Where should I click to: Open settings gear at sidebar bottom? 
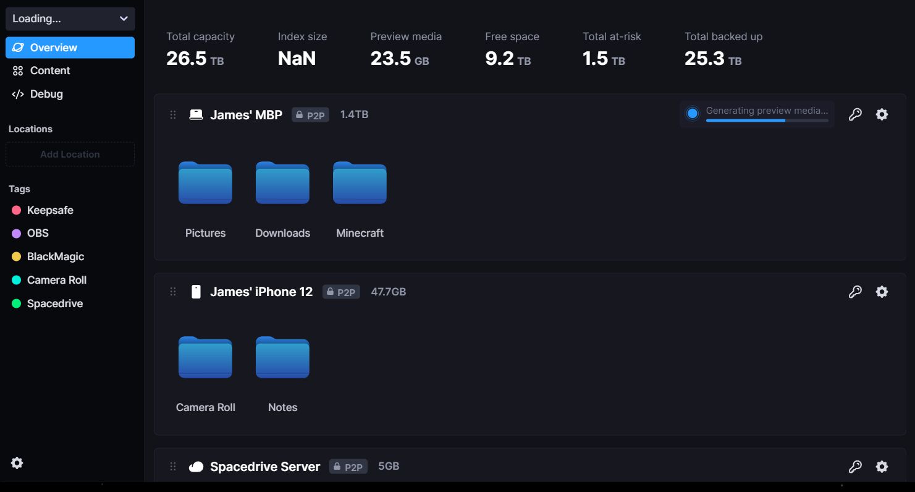tap(17, 463)
